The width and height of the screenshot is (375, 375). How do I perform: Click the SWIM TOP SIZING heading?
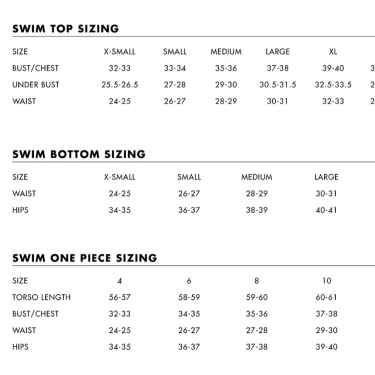coord(66,29)
